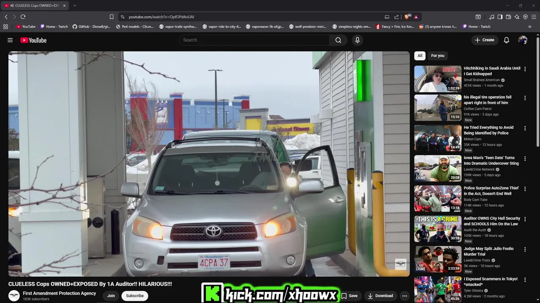Click the install/cast screen icon in address bar
This screenshot has width=540, height=303.
387,17
